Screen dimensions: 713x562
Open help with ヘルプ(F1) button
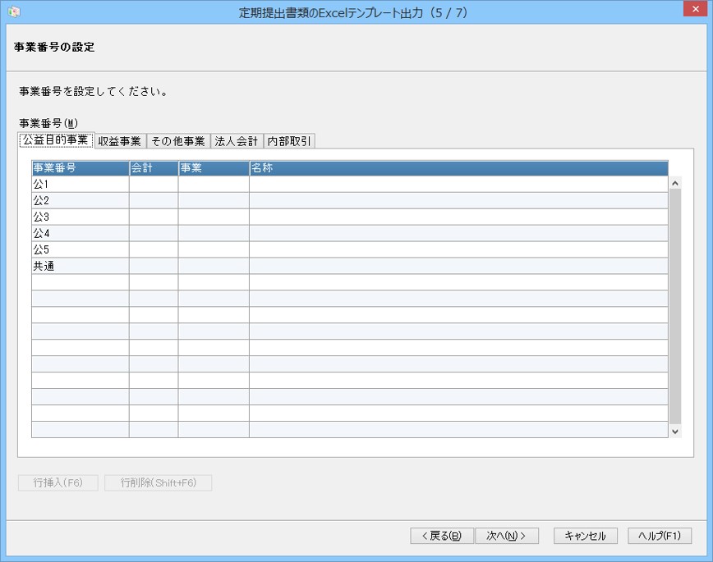pyautogui.click(x=660, y=536)
